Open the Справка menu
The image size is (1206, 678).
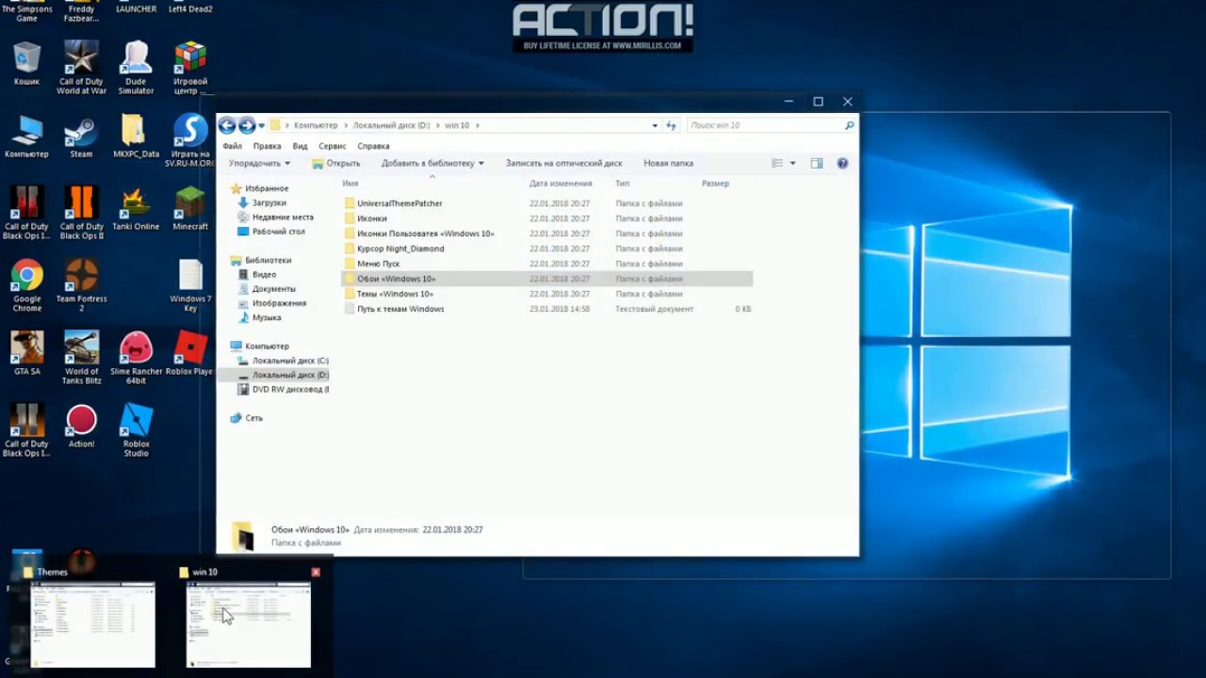tap(373, 146)
